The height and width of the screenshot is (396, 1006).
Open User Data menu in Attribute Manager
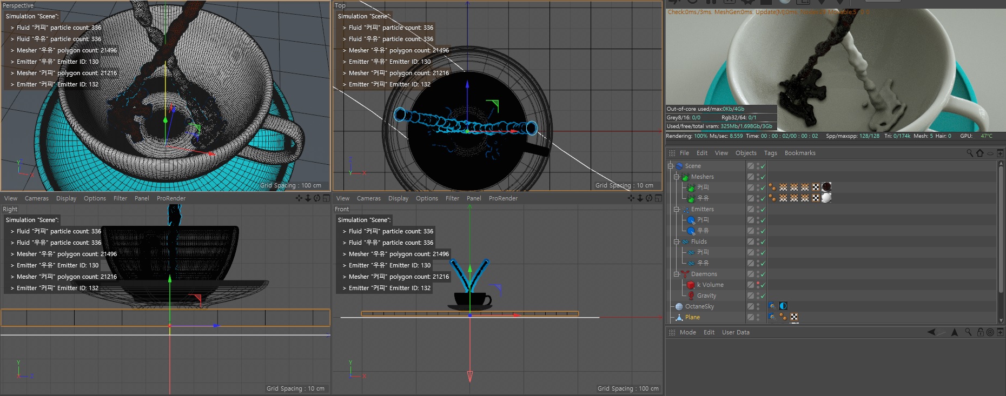(x=736, y=332)
